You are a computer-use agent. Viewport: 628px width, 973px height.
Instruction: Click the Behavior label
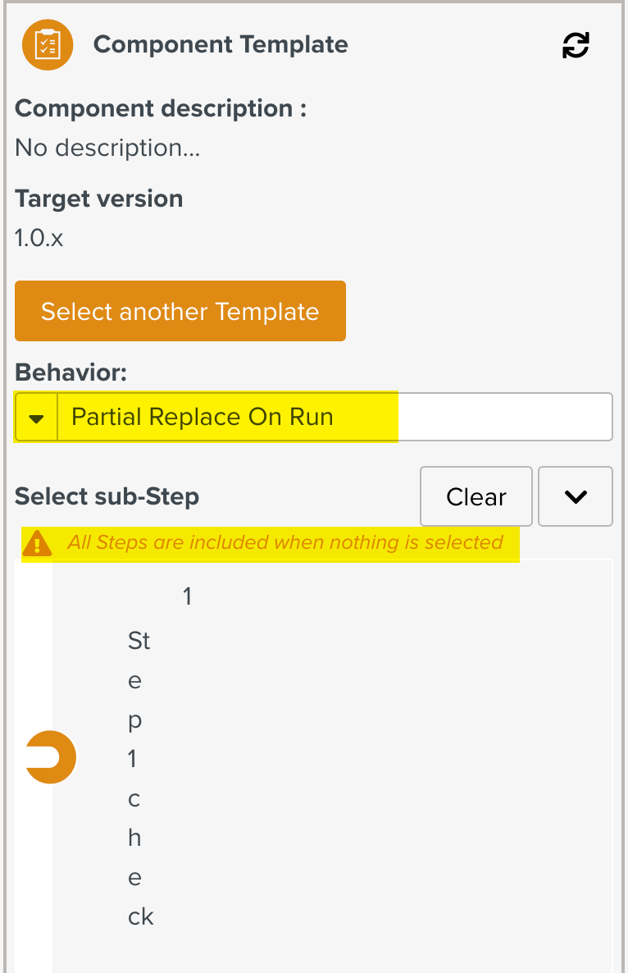coord(71,372)
